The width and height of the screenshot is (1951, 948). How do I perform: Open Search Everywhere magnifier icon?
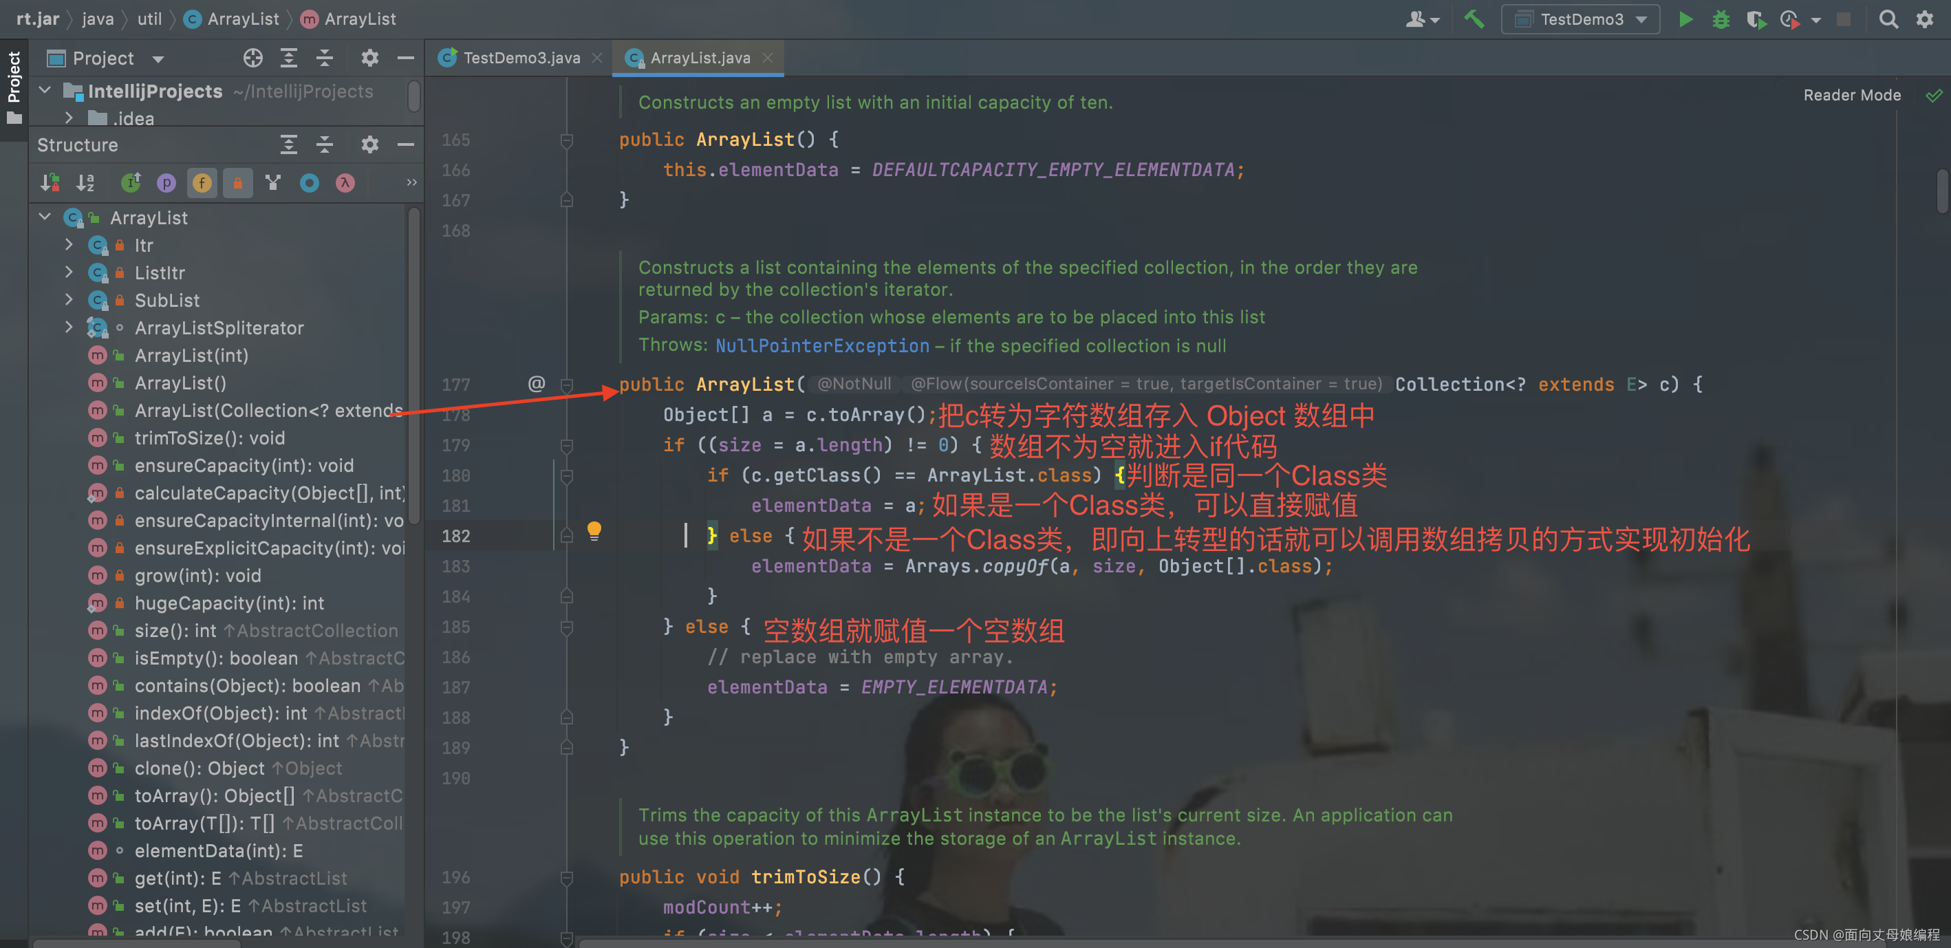(x=1888, y=19)
